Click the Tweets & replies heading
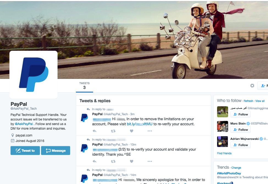268x184 pixels. (x=95, y=101)
